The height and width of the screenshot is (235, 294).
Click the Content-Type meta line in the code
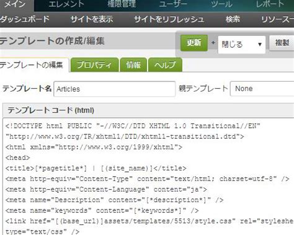coord(147,179)
